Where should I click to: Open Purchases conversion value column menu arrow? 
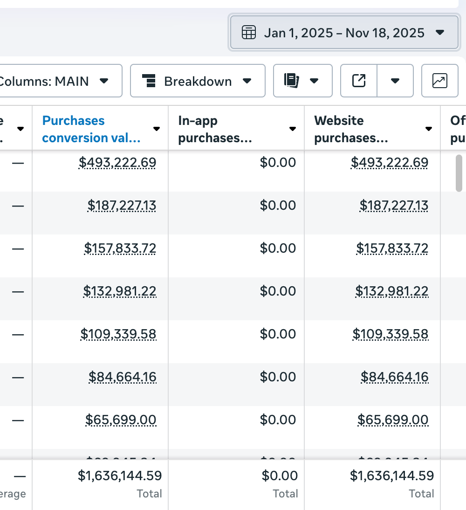coord(157,129)
